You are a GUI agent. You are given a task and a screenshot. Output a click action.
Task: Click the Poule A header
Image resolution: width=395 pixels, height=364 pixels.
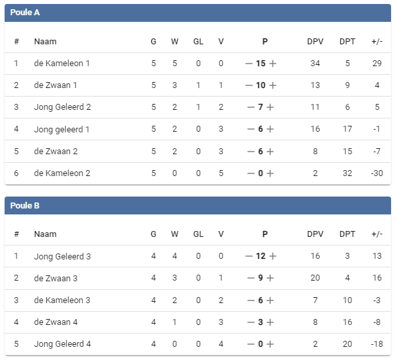[x=197, y=13]
